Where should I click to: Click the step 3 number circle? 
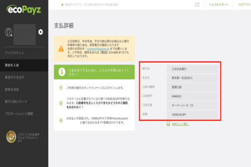pos(61,120)
